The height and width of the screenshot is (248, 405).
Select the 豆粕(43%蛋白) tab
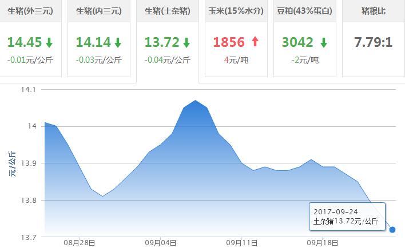point(305,11)
